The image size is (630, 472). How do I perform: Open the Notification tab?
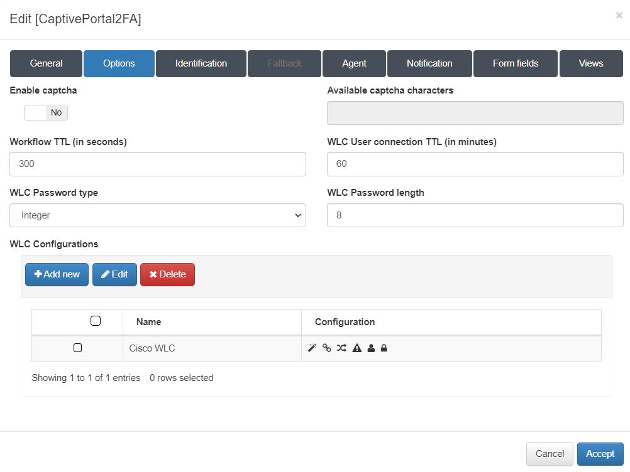point(429,63)
